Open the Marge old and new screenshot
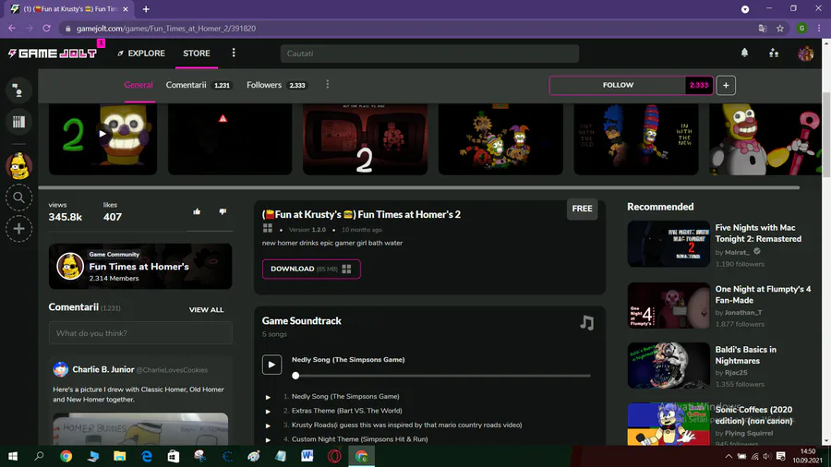Viewport: 831px width, 467px height. (636, 138)
